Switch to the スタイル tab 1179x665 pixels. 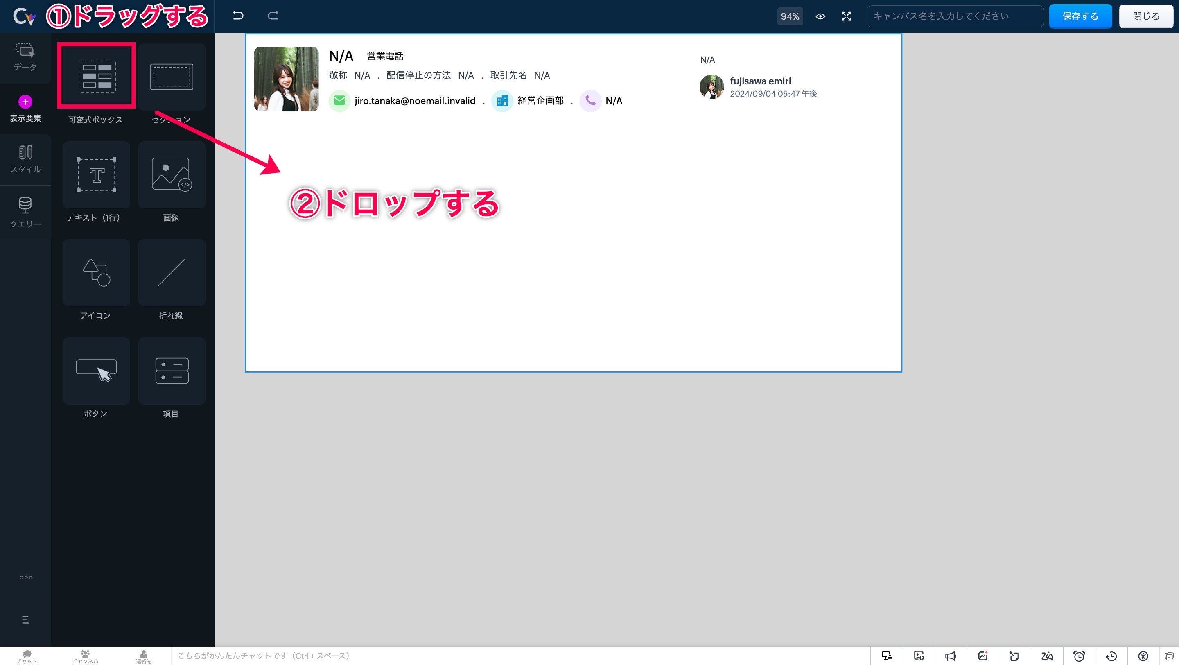pyautogui.click(x=25, y=159)
